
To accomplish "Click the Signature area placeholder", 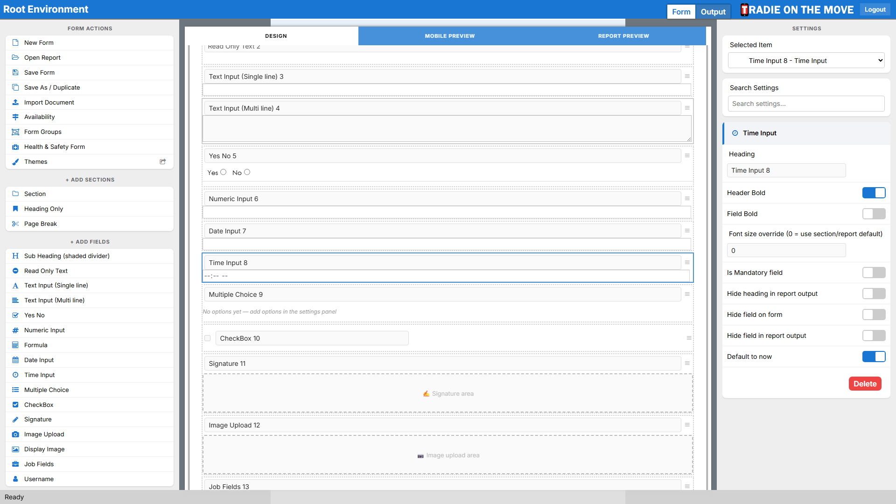I will coord(448,393).
